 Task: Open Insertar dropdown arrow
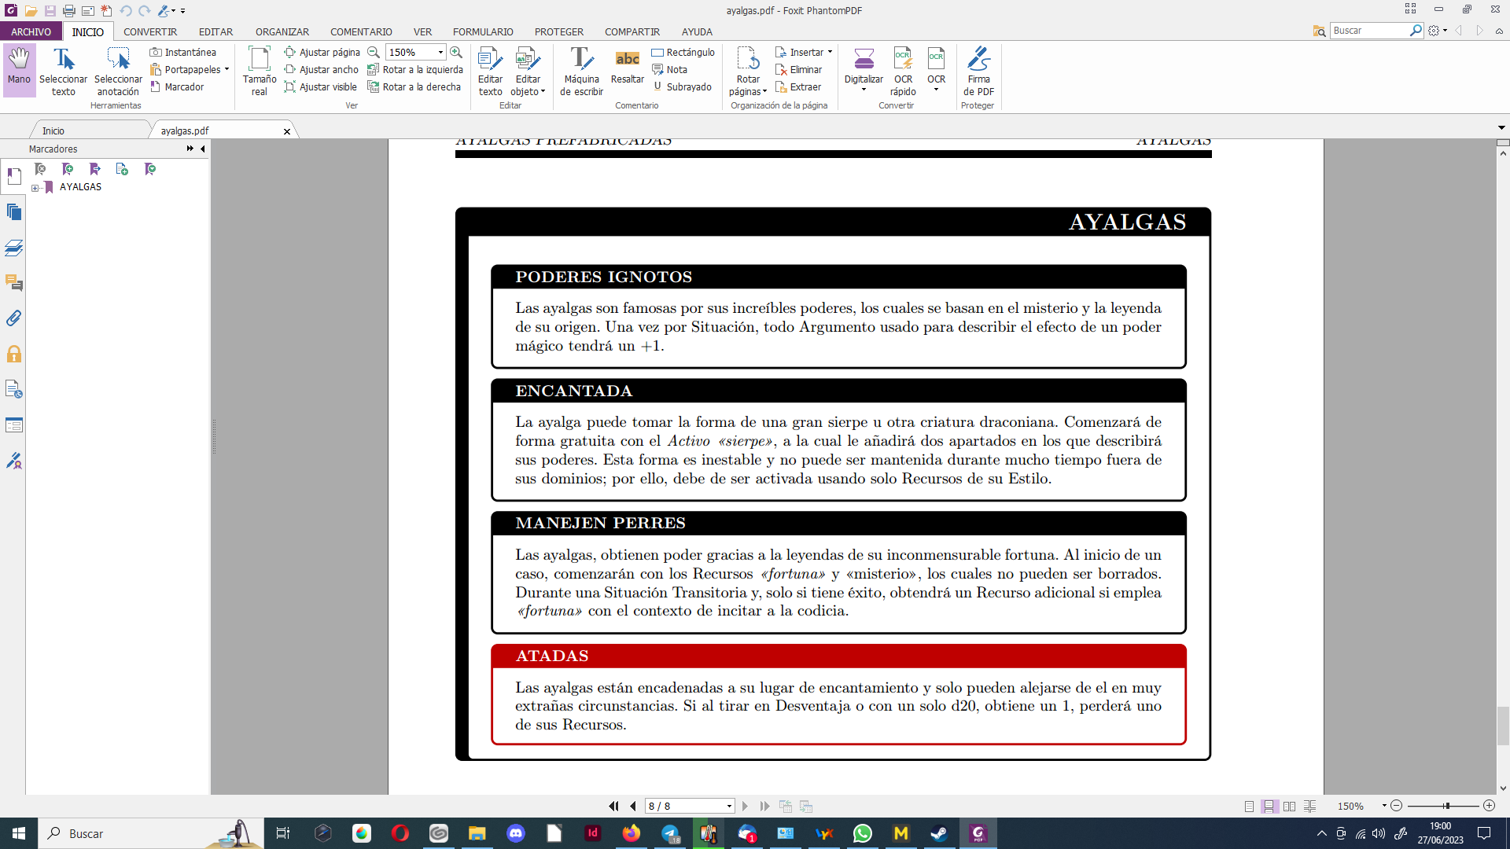(830, 52)
